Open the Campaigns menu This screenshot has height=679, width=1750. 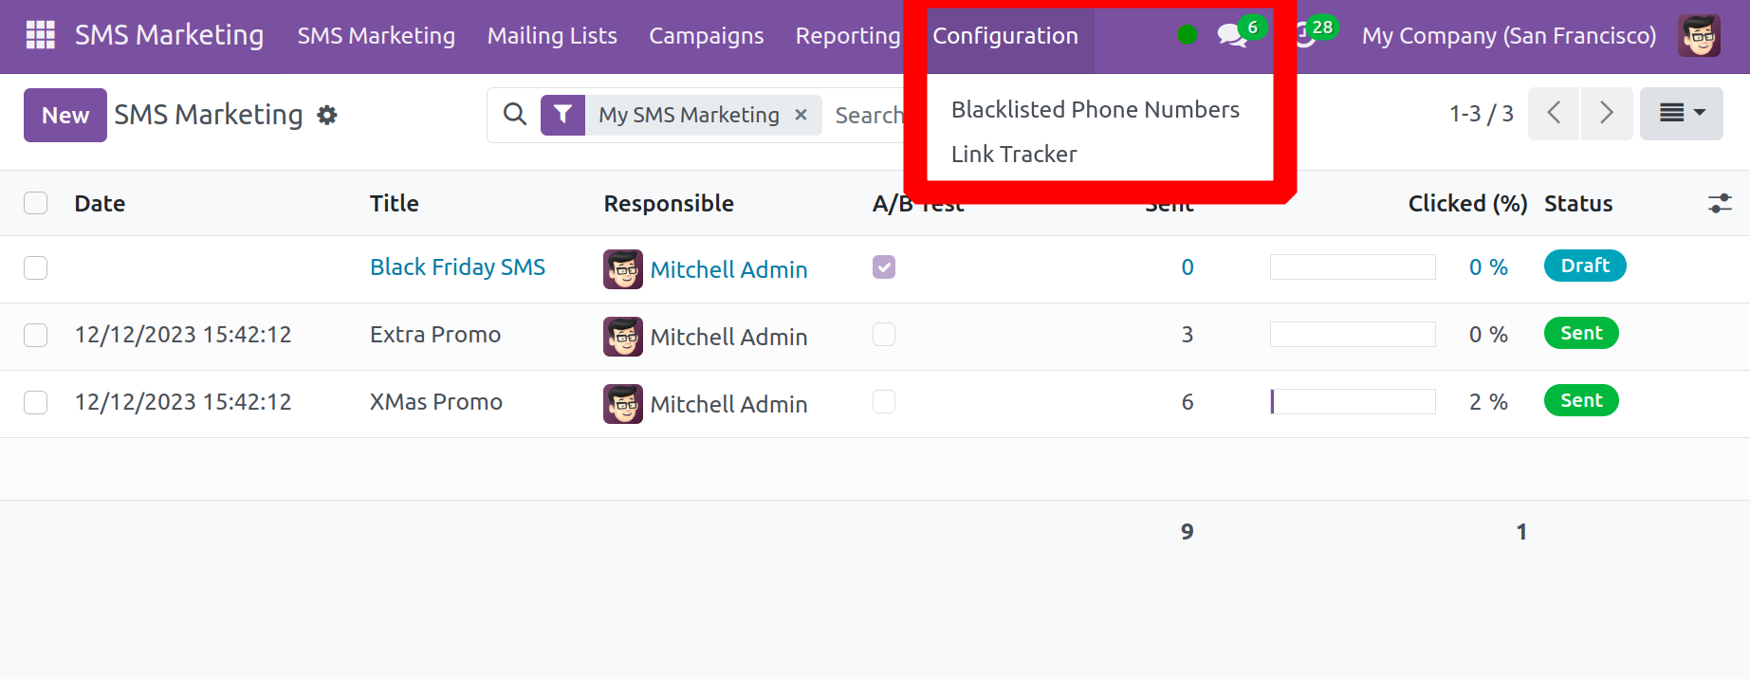706,36
